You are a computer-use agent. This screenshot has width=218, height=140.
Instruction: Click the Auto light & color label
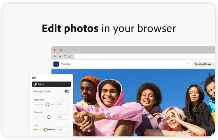[42, 92]
